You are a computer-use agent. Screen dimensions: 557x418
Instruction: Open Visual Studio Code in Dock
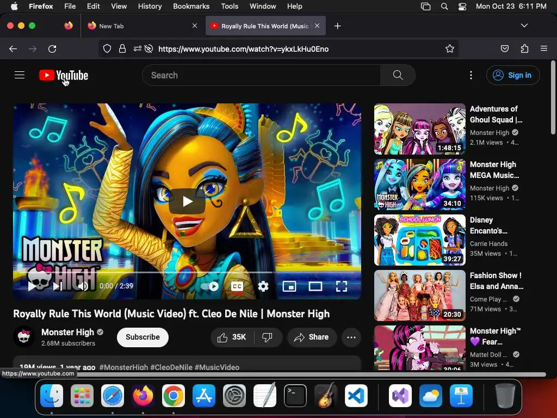(x=356, y=396)
